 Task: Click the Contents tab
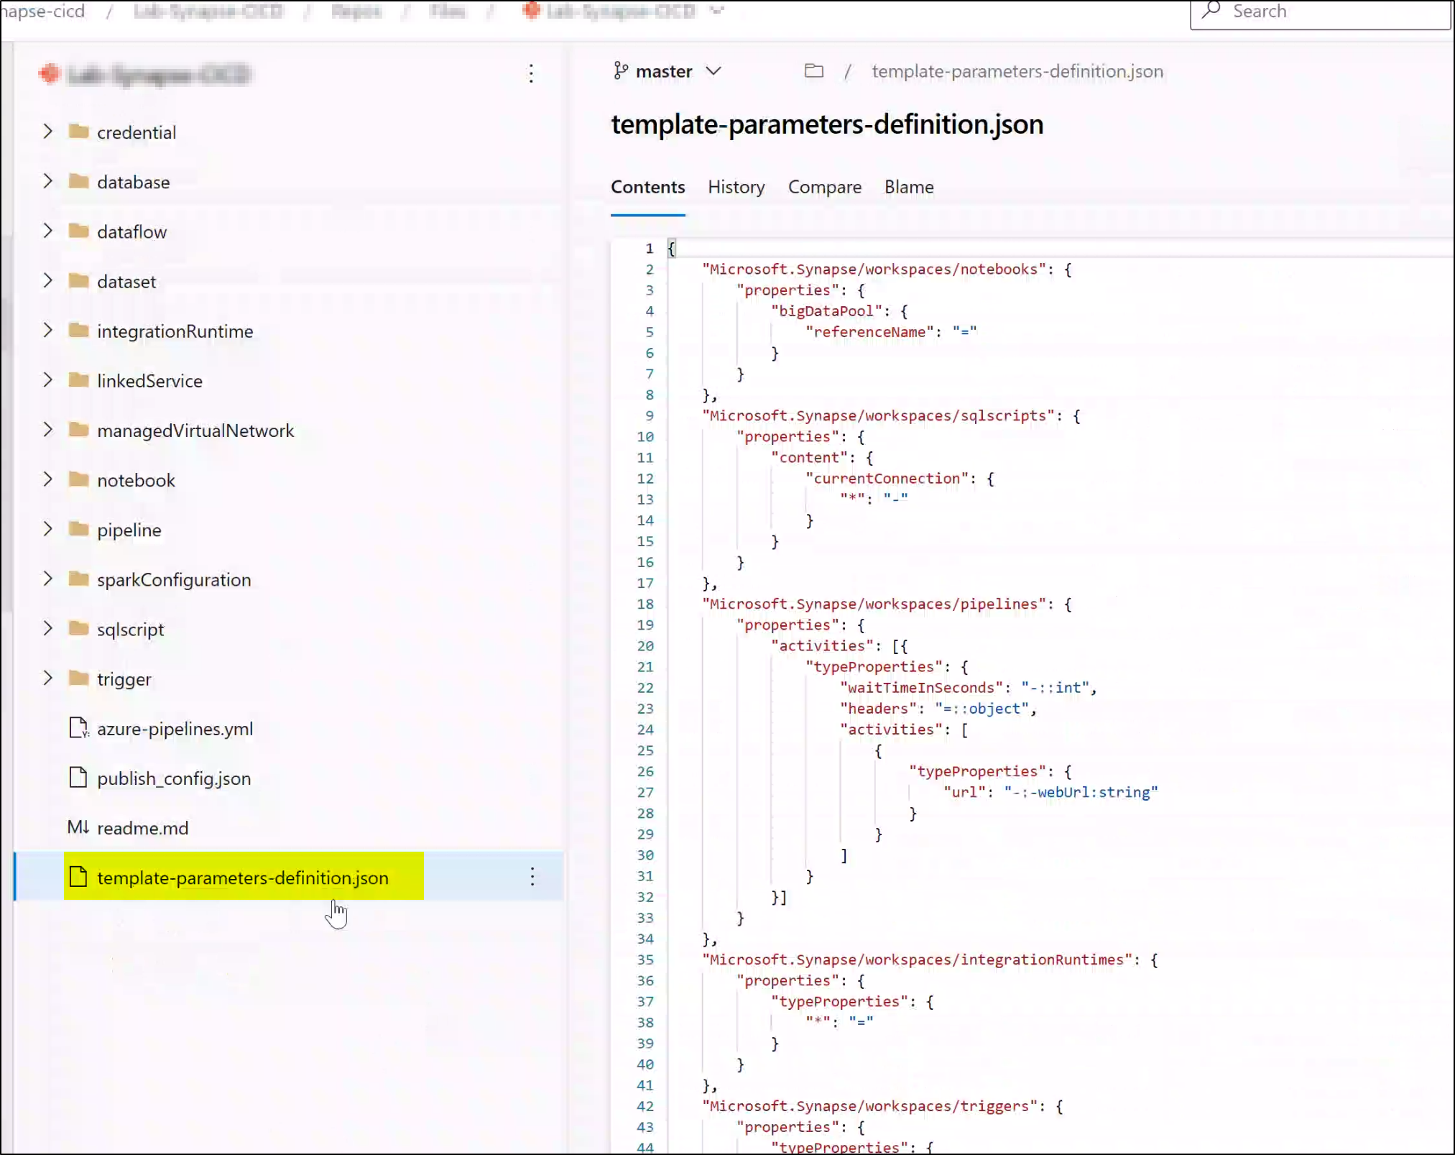647,187
